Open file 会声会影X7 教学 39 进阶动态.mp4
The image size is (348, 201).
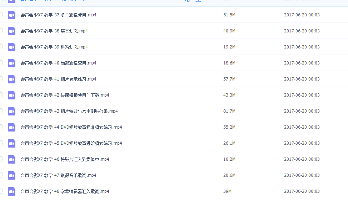[x=54, y=47]
